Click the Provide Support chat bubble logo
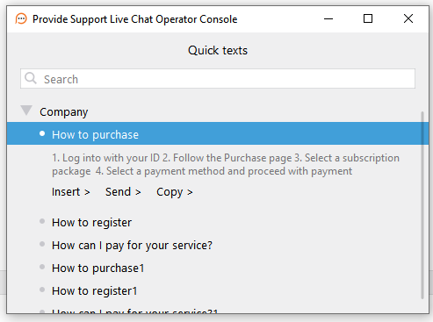 (x=21, y=19)
